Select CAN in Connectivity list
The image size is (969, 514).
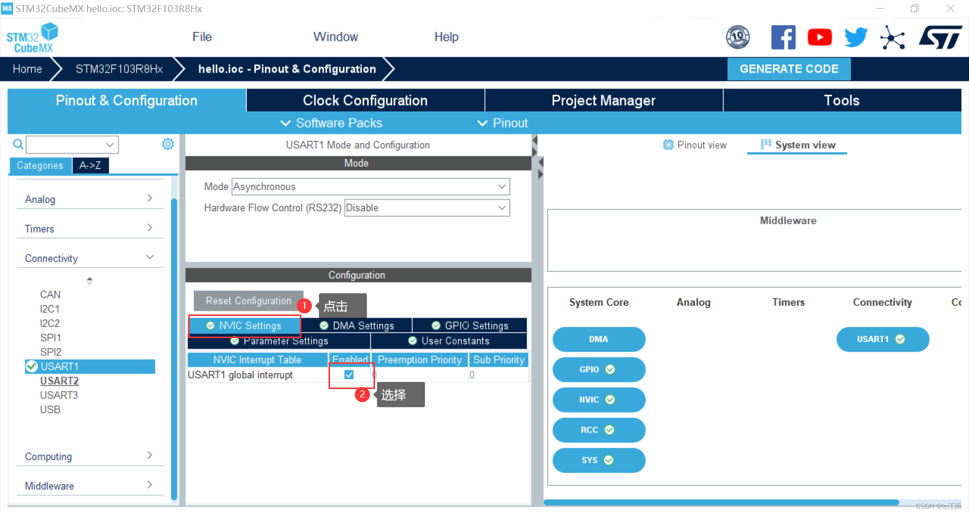point(50,294)
